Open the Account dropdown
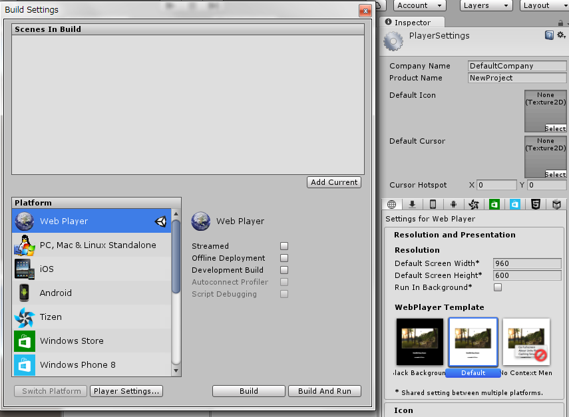 pos(419,5)
